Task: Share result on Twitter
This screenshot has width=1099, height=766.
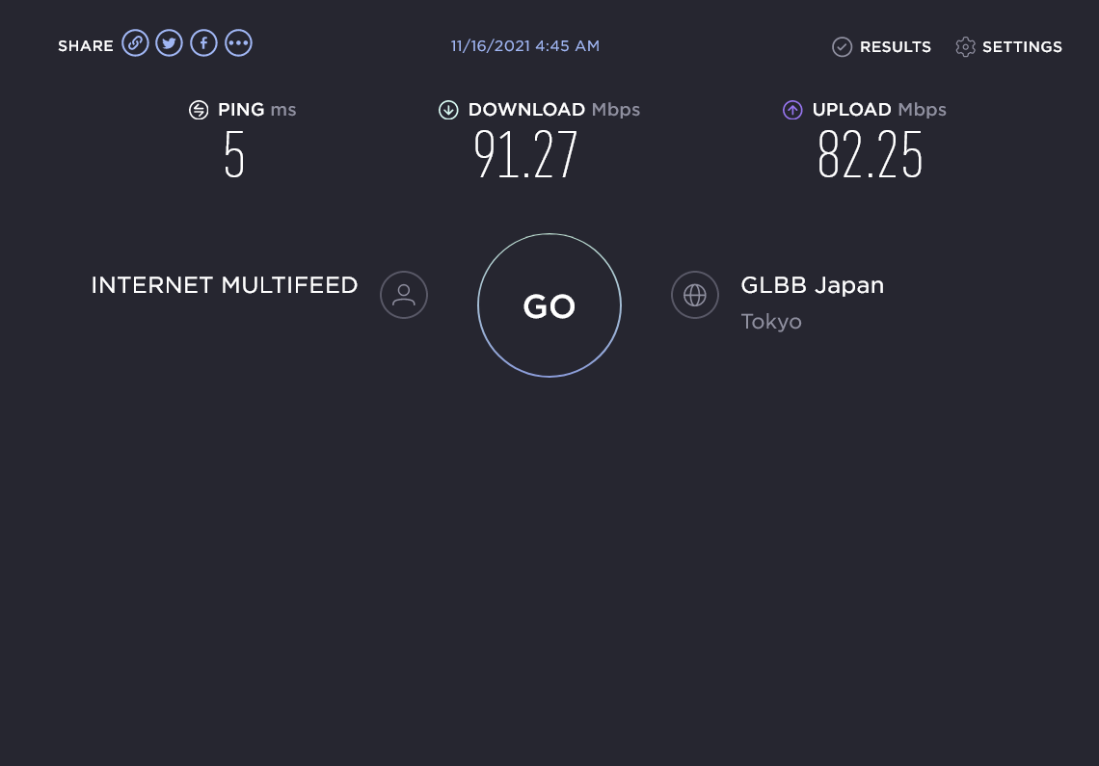Action: click(170, 43)
